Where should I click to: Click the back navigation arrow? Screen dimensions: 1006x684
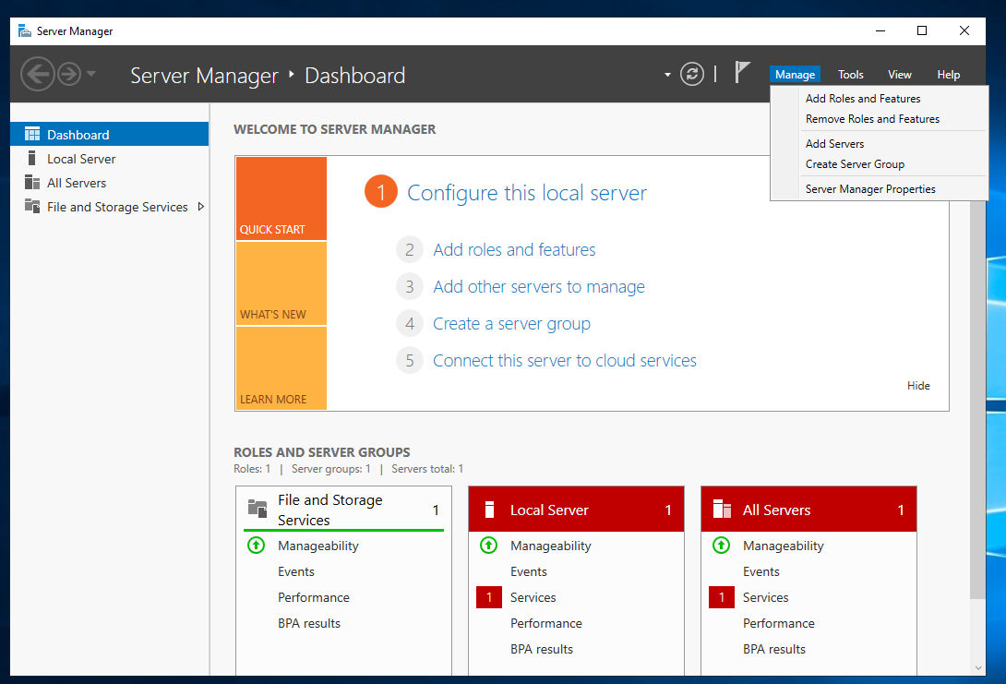pos(37,74)
